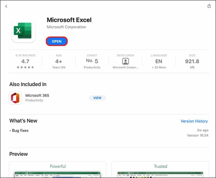Open the Trusted preview screenshot
216x178 pixels.
click(x=160, y=170)
